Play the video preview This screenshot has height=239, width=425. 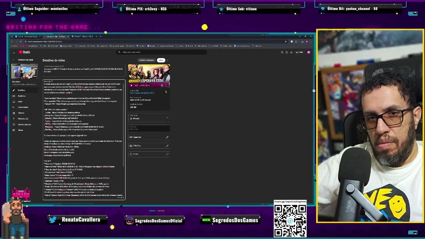point(131,85)
